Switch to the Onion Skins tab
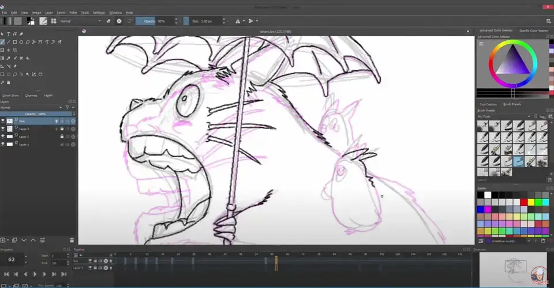The width and height of the screenshot is (554, 288). (10, 96)
